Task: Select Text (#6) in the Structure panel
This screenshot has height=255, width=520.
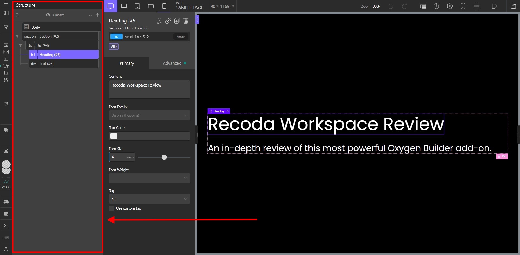Action: click(64, 64)
